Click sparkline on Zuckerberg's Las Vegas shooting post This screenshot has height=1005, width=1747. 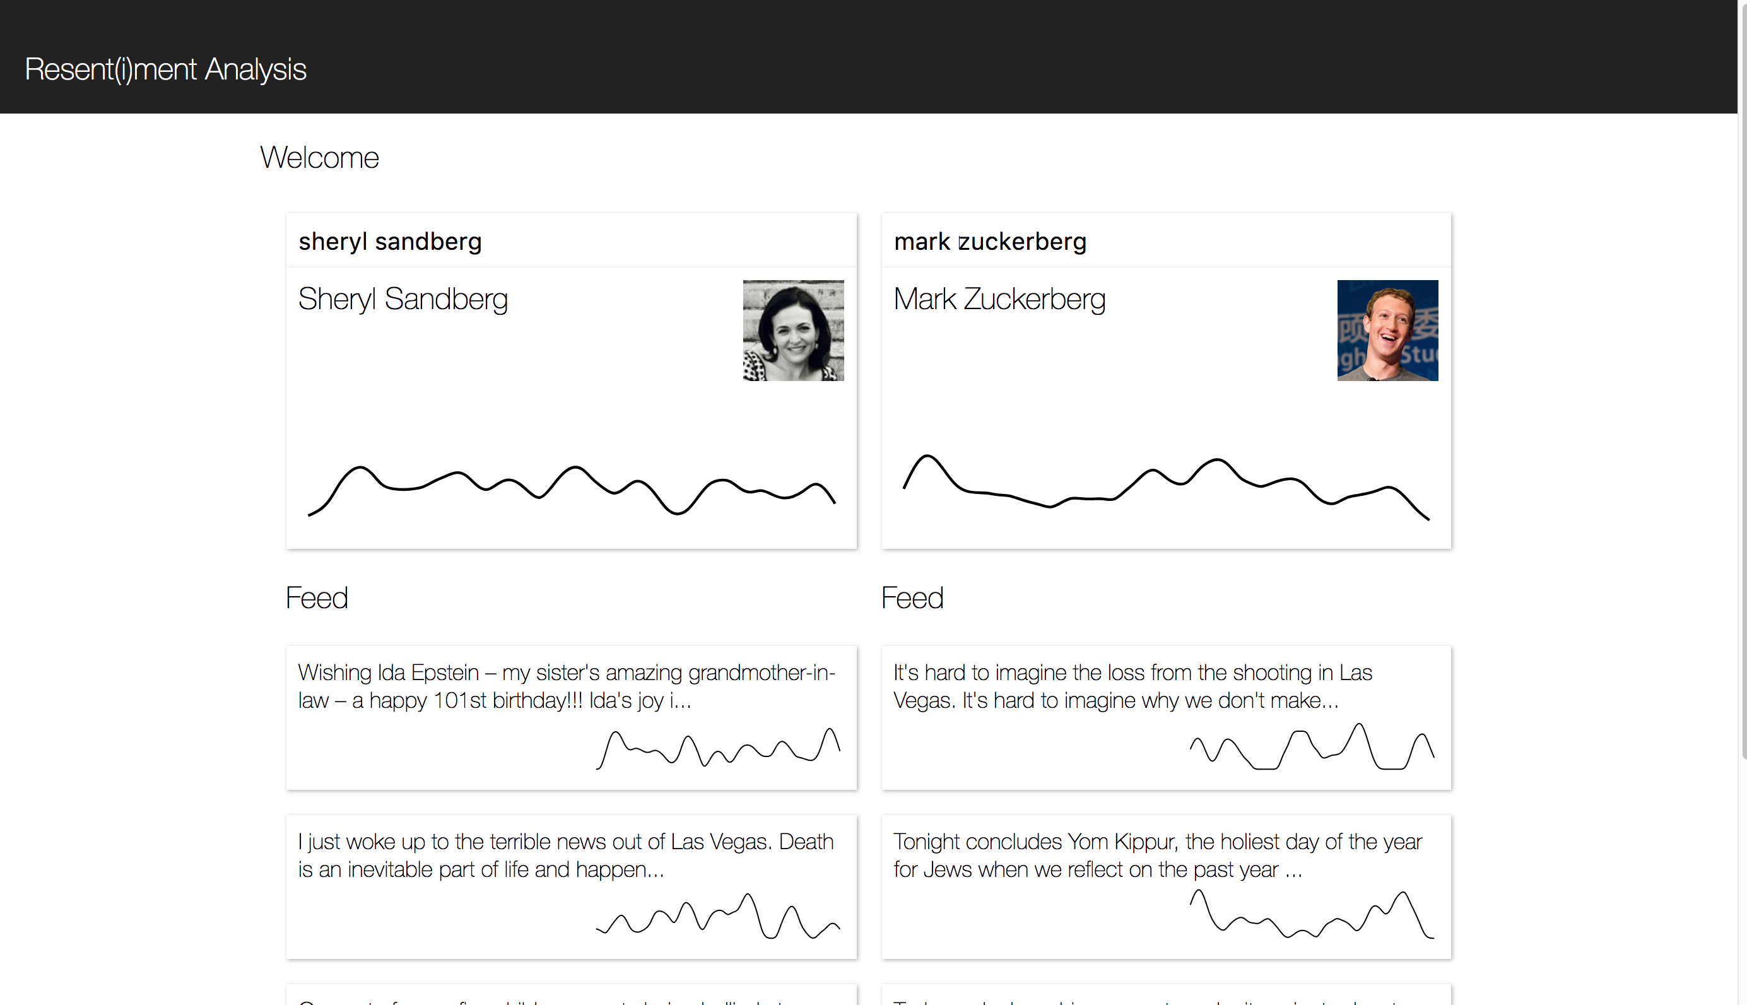[1312, 746]
